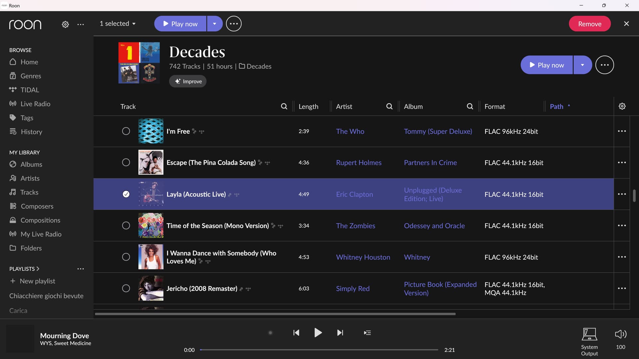Open sidebar three-dot menu next to gear
This screenshot has height=359, width=639.
[81, 24]
